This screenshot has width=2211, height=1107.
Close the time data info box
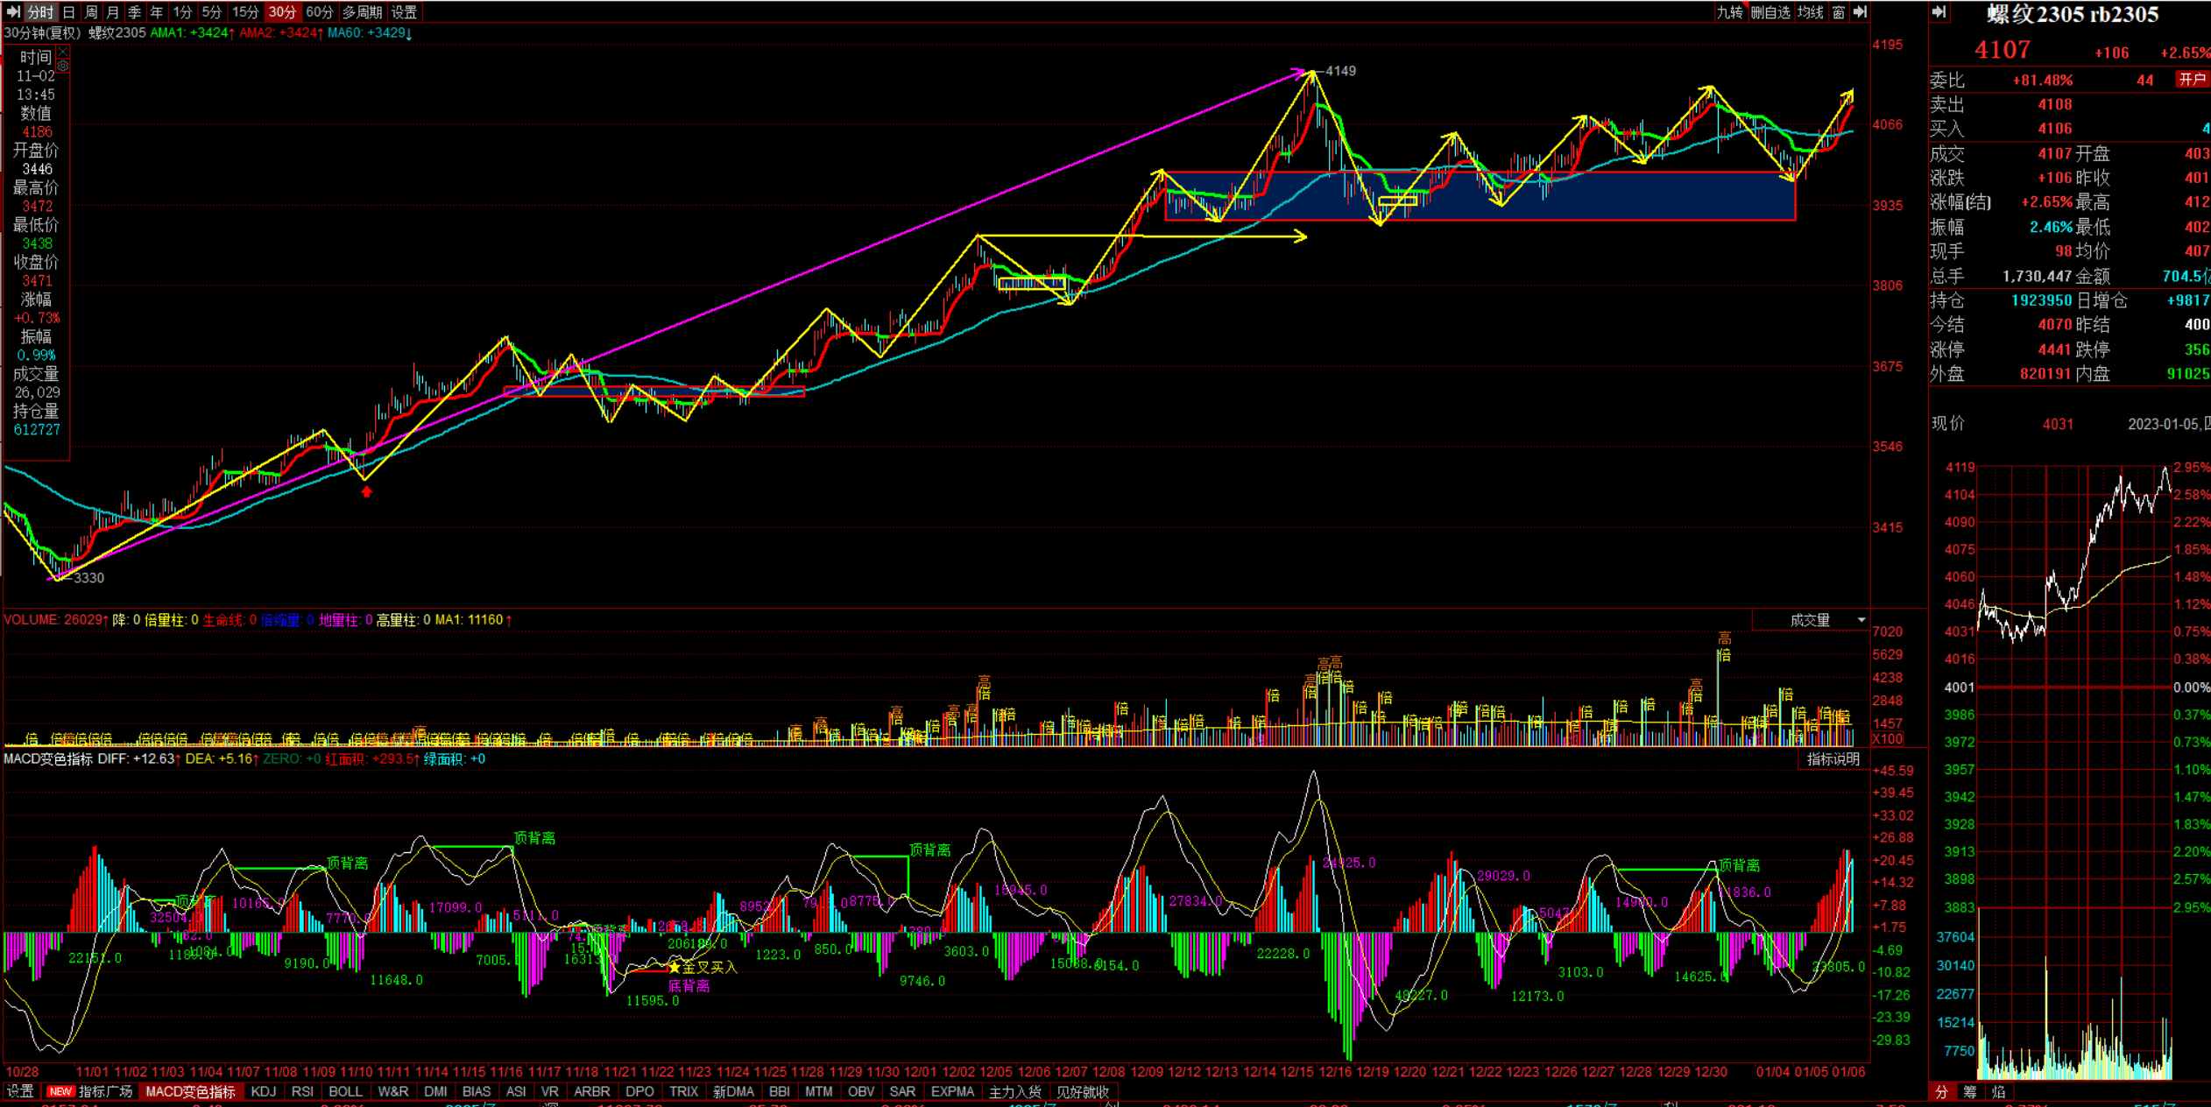(63, 53)
